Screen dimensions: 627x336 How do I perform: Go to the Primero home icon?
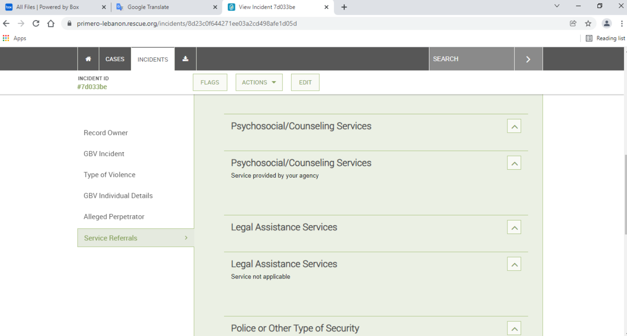click(x=88, y=59)
